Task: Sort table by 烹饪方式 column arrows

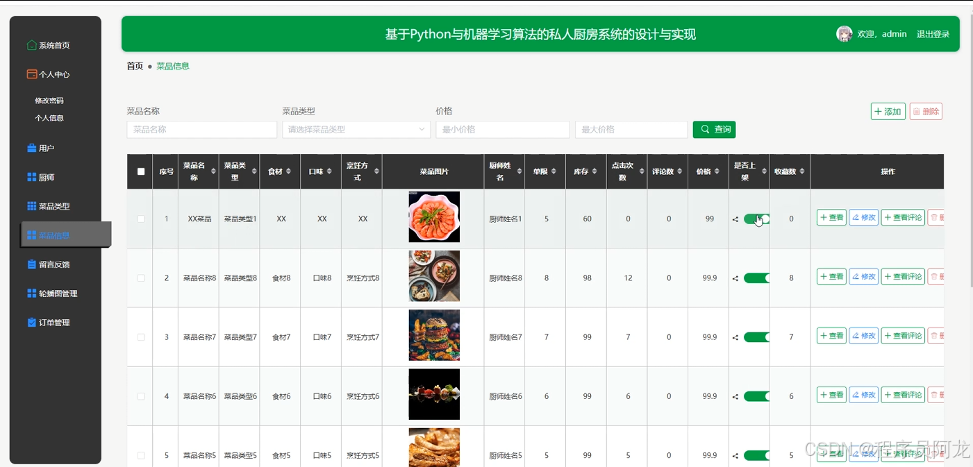Action: (376, 171)
